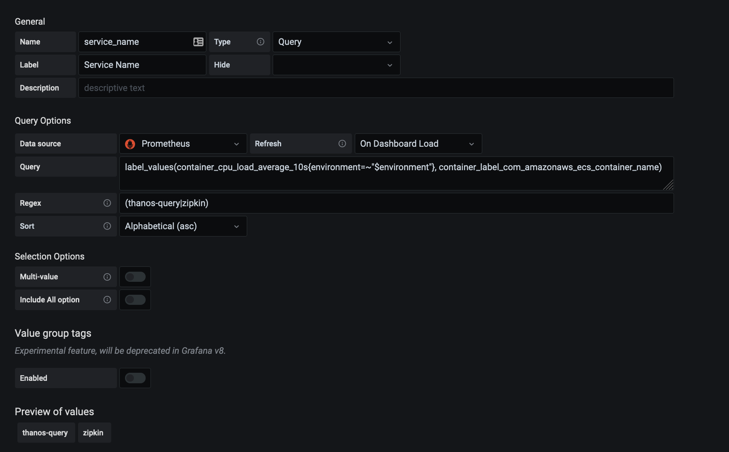Screen dimensions: 729x452
Task: Click the Regex field with thanos-query|zipkin
Action: point(396,203)
